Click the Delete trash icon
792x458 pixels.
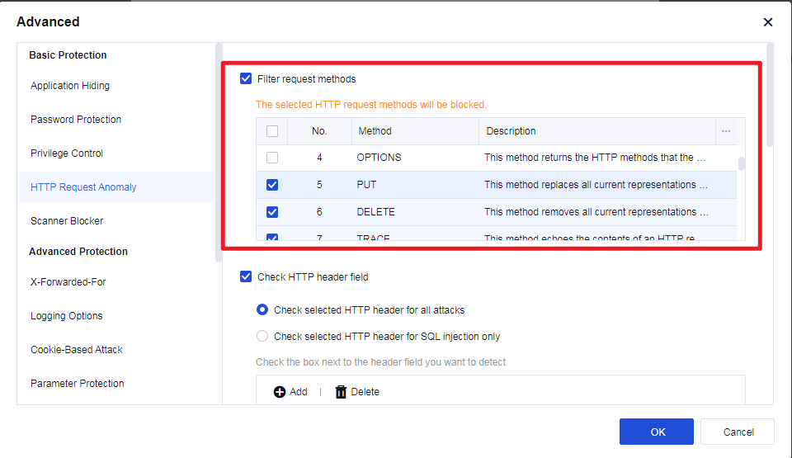[x=341, y=392]
